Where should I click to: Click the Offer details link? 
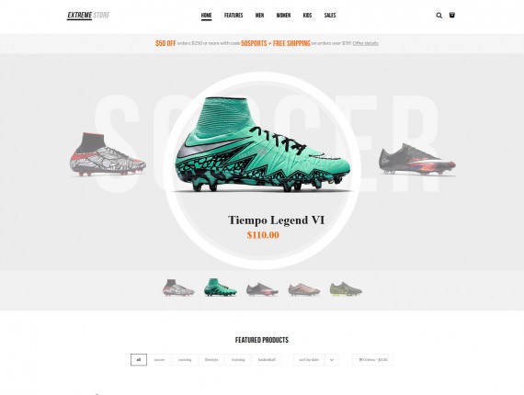point(366,43)
